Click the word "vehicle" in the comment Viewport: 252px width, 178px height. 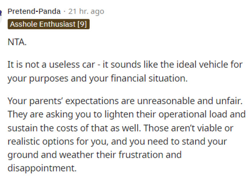click(x=213, y=64)
